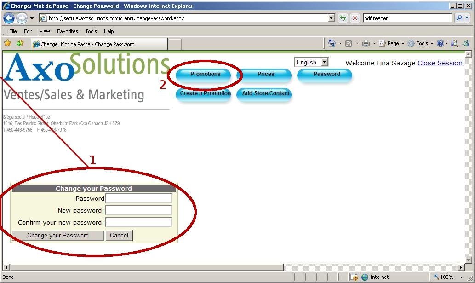Focus the Confirm your new password field
Screen dimensions: 475x283
138,222
